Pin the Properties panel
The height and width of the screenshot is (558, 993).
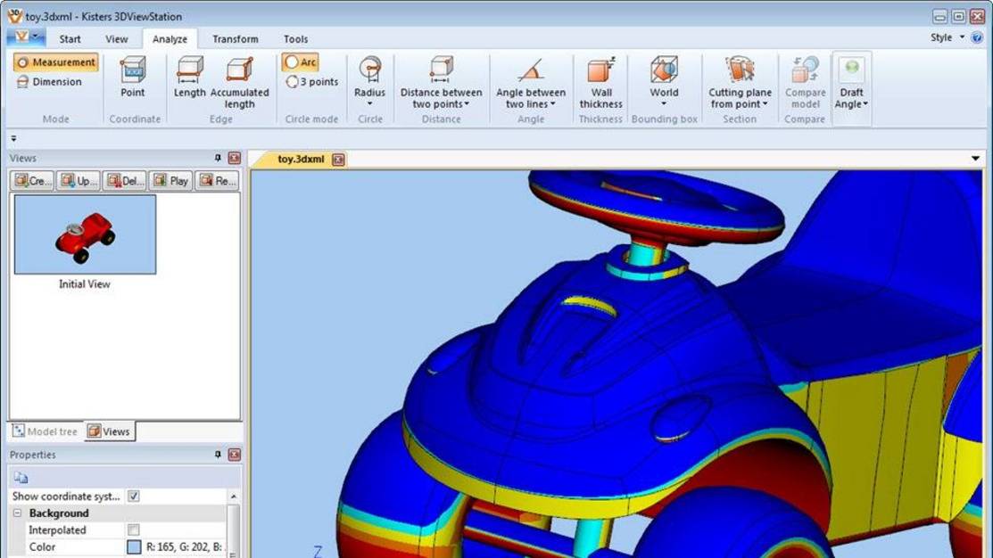click(x=218, y=455)
